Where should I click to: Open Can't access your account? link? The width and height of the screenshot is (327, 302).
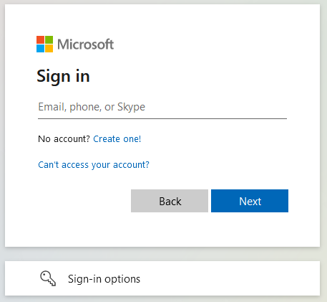(x=94, y=165)
